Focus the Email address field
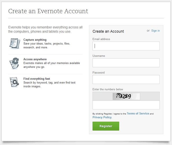172x145 pixels. point(126,46)
